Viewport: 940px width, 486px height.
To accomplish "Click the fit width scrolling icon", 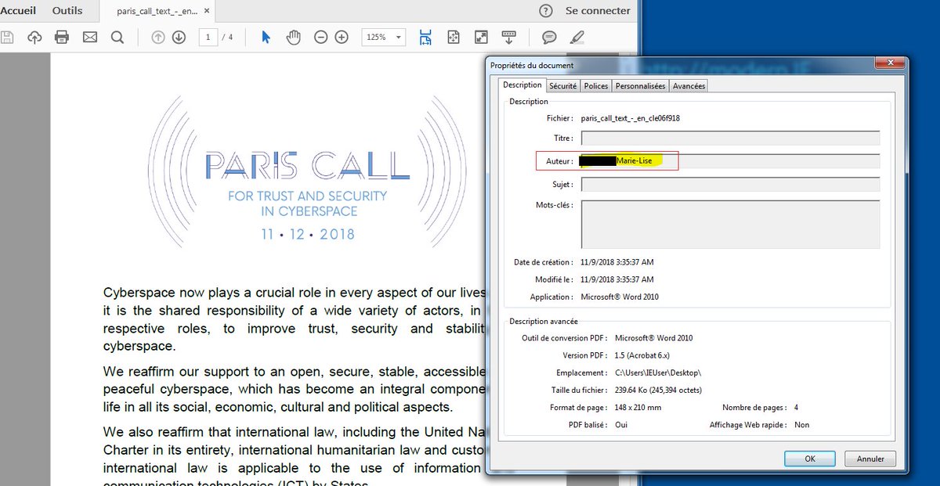I will coord(425,37).
